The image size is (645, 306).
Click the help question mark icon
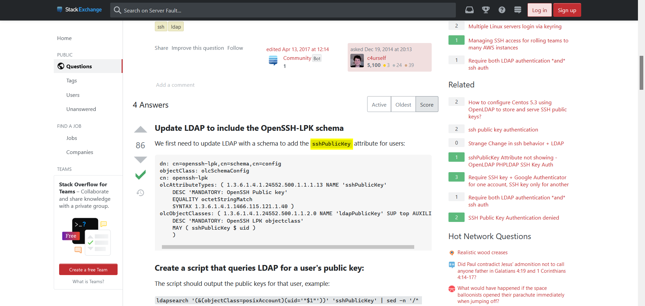(x=502, y=10)
